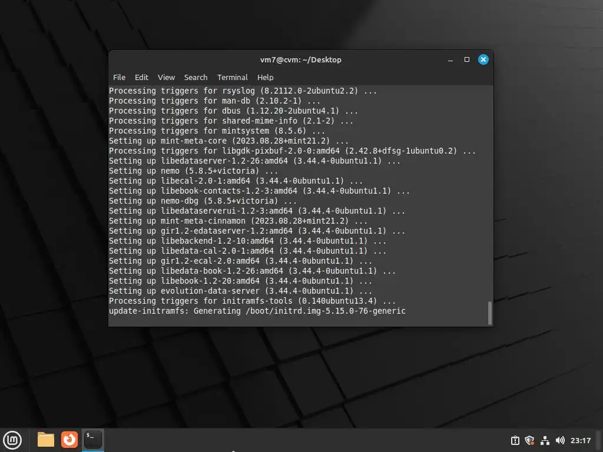
Task: Click the line 'Processing triggers for rsyslog'
Action: click(x=243, y=91)
